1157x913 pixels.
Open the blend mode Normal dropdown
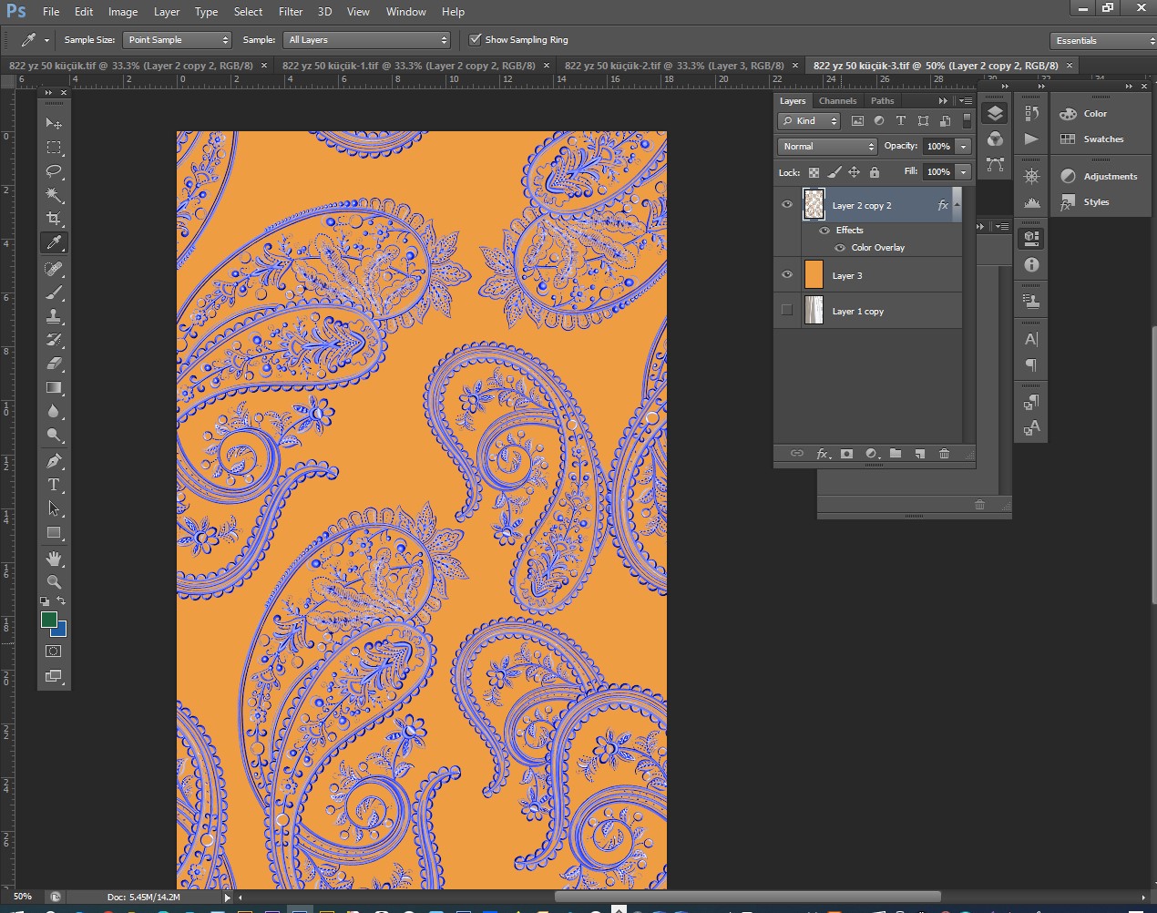(x=827, y=147)
